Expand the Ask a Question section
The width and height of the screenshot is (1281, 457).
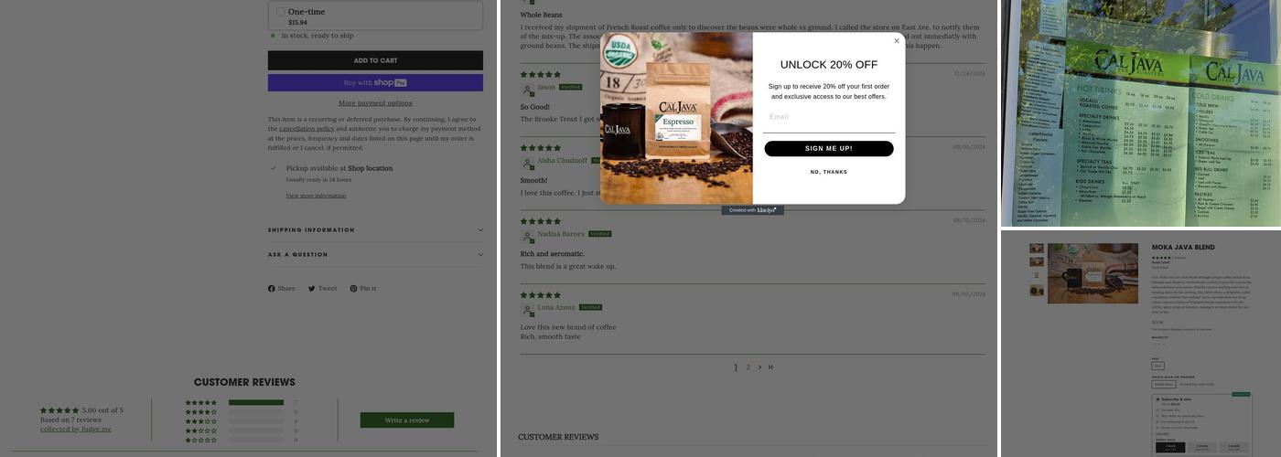(375, 255)
